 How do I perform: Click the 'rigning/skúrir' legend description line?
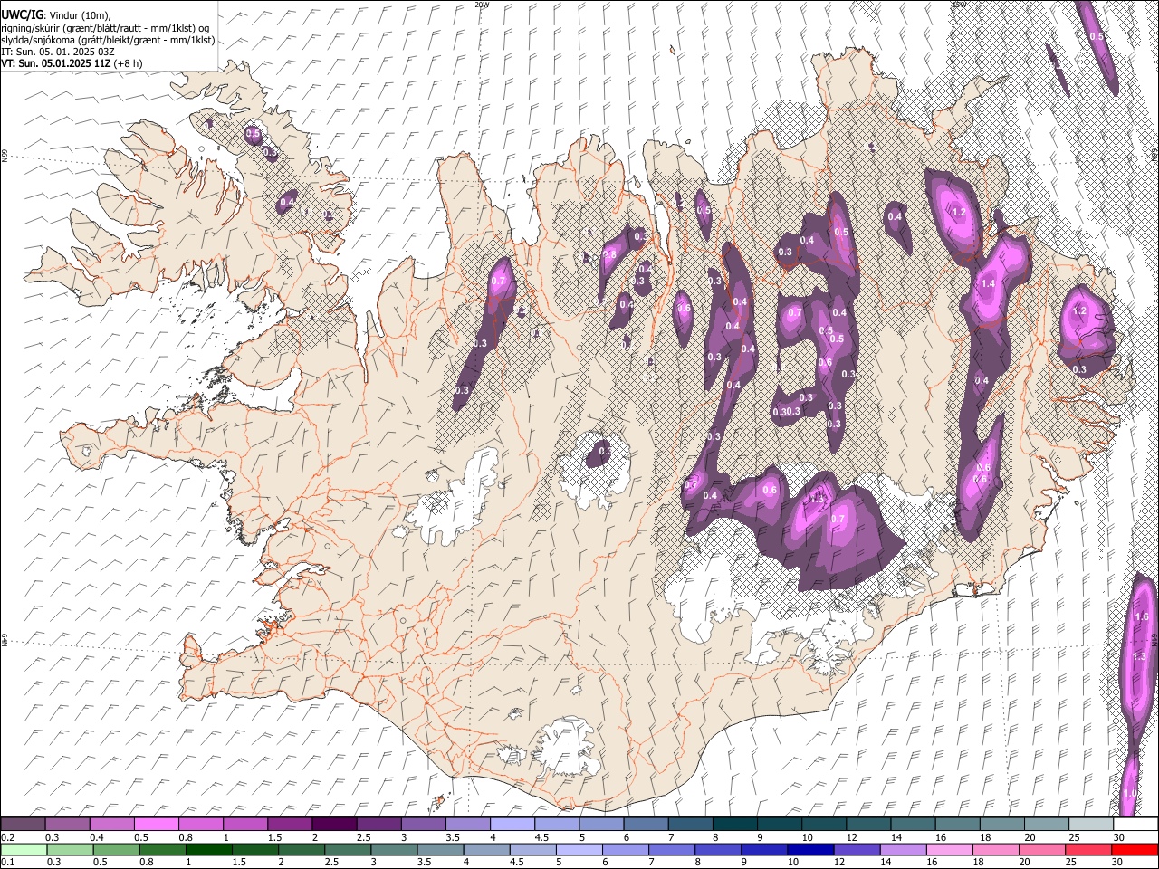[107, 28]
